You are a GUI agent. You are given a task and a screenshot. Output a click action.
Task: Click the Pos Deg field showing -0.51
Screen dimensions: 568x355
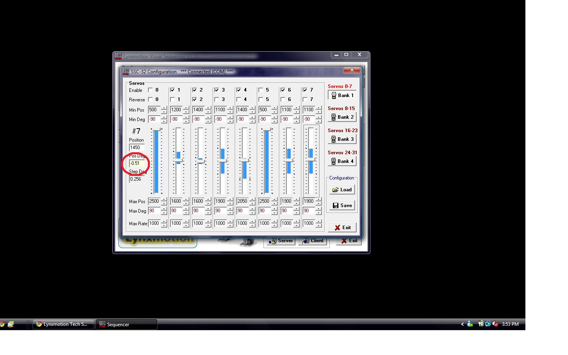click(x=137, y=163)
